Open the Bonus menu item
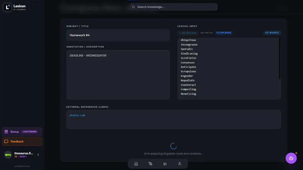The height and width of the screenshot is (170, 303). click(22, 131)
